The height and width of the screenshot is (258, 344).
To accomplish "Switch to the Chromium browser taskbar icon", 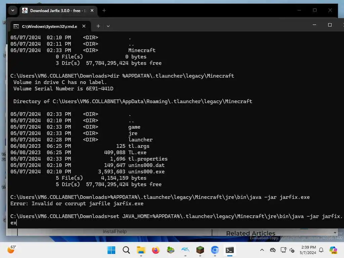I will coord(215,250).
